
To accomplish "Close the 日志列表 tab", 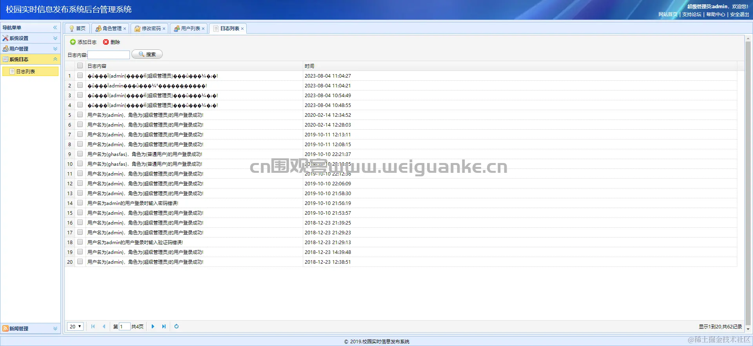I will (x=242, y=29).
